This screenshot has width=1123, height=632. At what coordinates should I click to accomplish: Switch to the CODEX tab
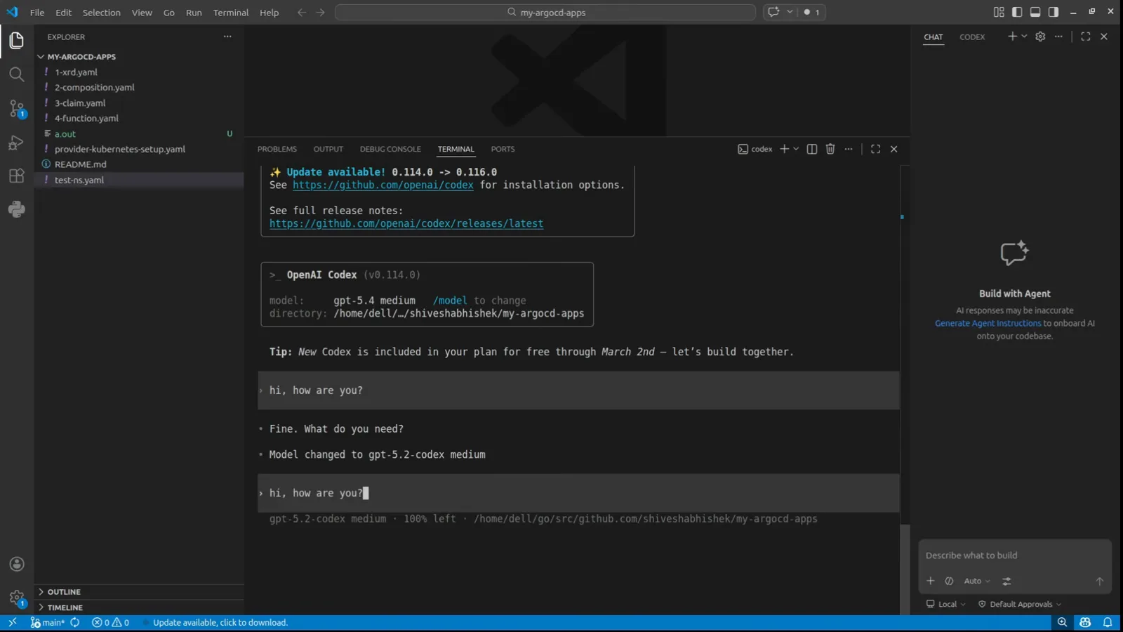972,37
